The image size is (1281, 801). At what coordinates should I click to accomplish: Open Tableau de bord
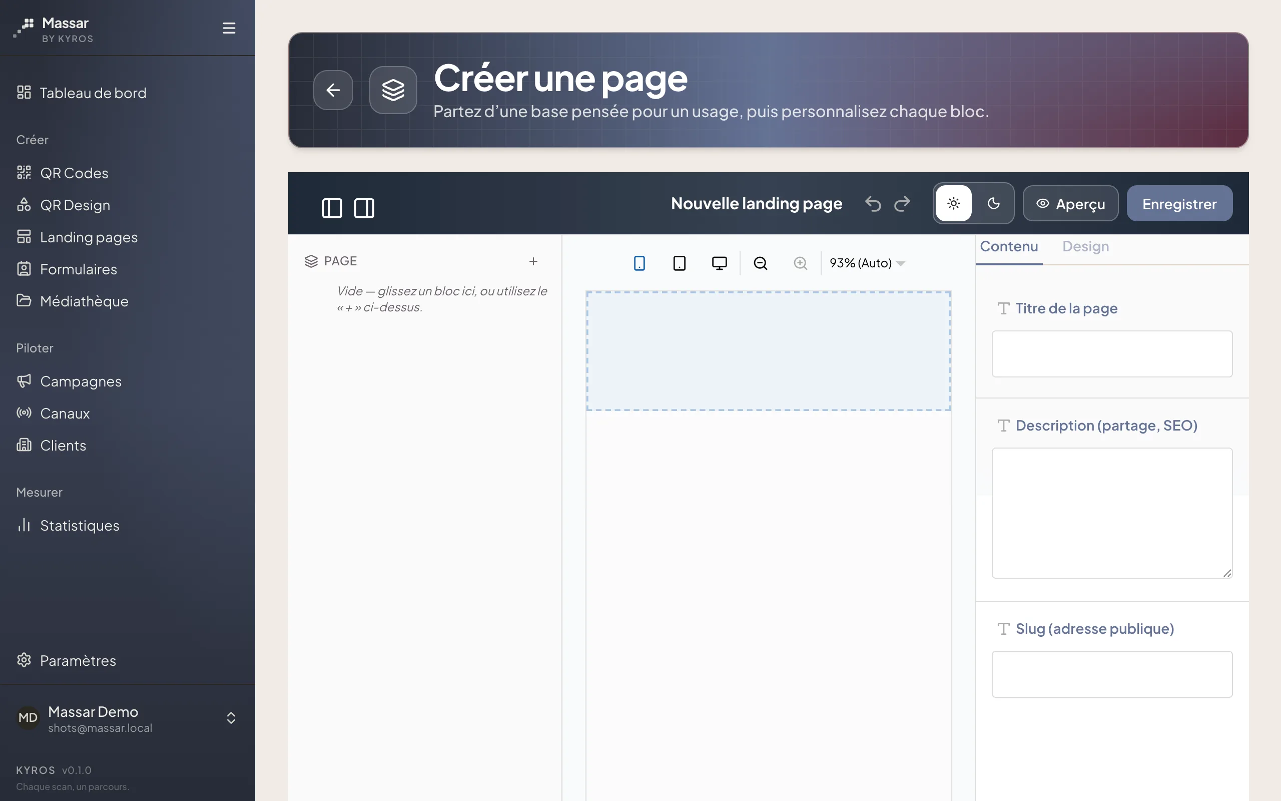[127, 93]
